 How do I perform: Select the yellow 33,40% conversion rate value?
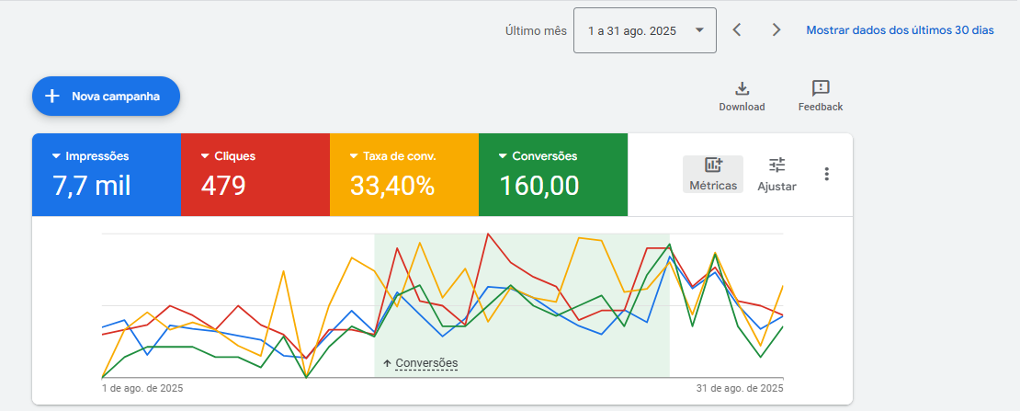391,186
